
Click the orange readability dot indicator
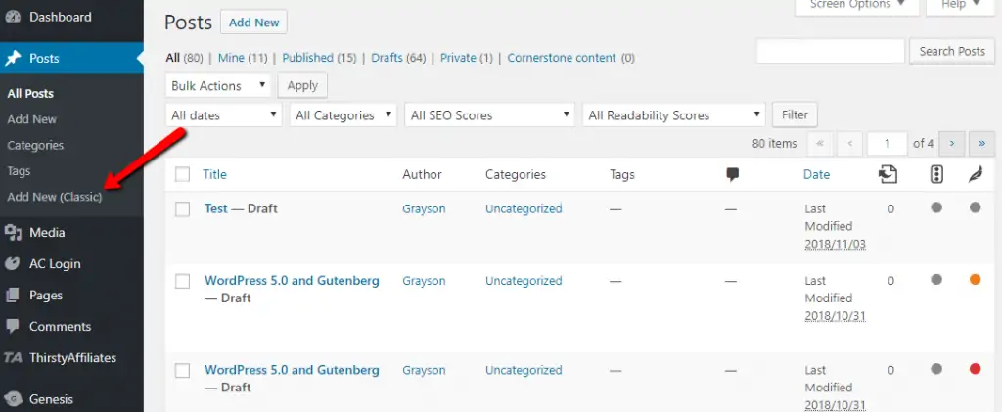pos(976,280)
